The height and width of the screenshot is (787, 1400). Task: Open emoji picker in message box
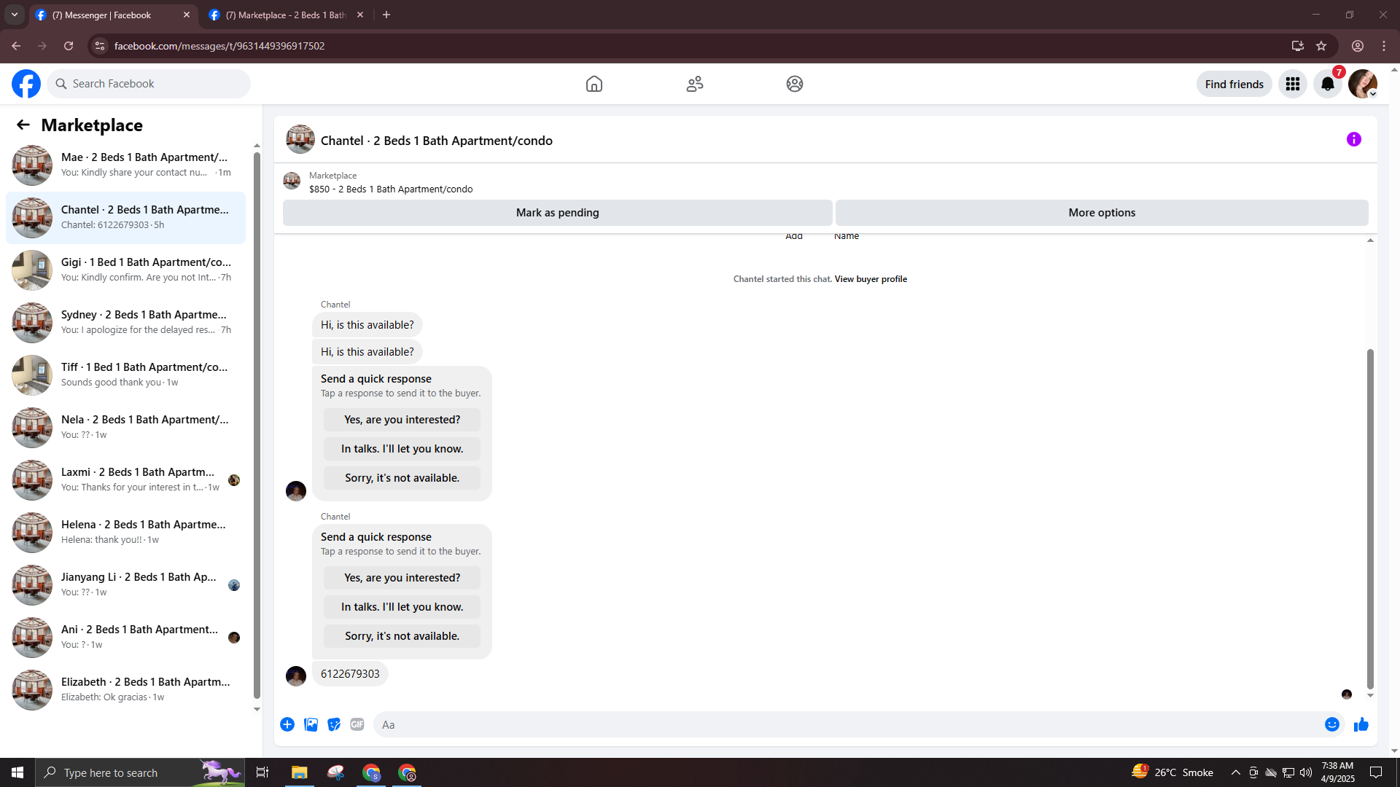point(1332,724)
